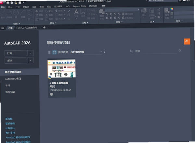Select the Move tool in Modify panel
This screenshot has height=143, width=195.
pyautogui.click(x=39, y=11)
